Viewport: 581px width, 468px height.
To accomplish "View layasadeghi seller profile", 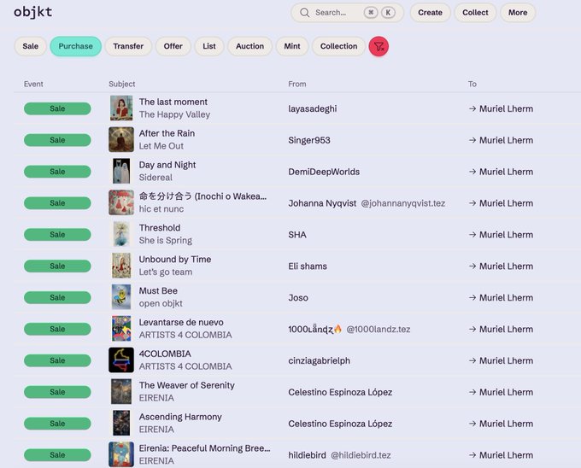I will tap(313, 108).
